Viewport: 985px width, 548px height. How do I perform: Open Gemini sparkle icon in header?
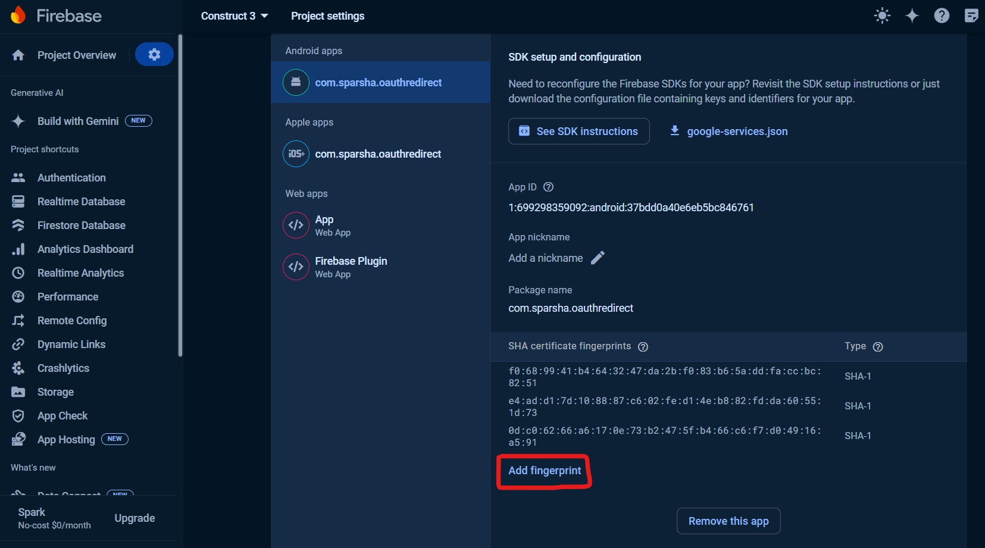tap(912, 15)
